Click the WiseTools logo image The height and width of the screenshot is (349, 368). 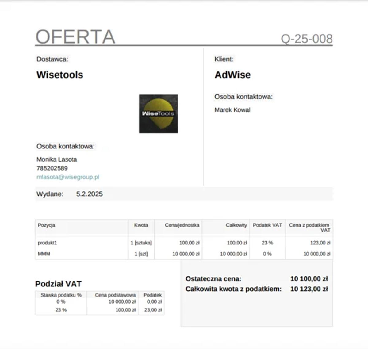pyautogui.click(x=158, y=114)
